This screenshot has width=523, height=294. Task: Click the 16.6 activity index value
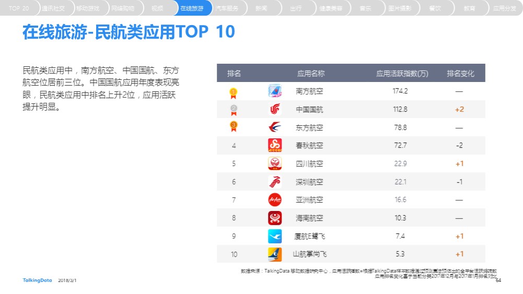400,199
